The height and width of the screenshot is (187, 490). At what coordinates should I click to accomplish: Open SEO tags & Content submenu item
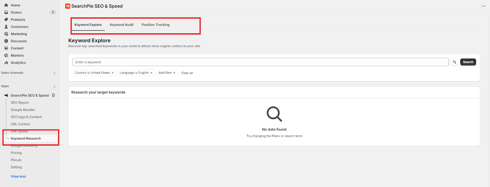tap(26, 117)
